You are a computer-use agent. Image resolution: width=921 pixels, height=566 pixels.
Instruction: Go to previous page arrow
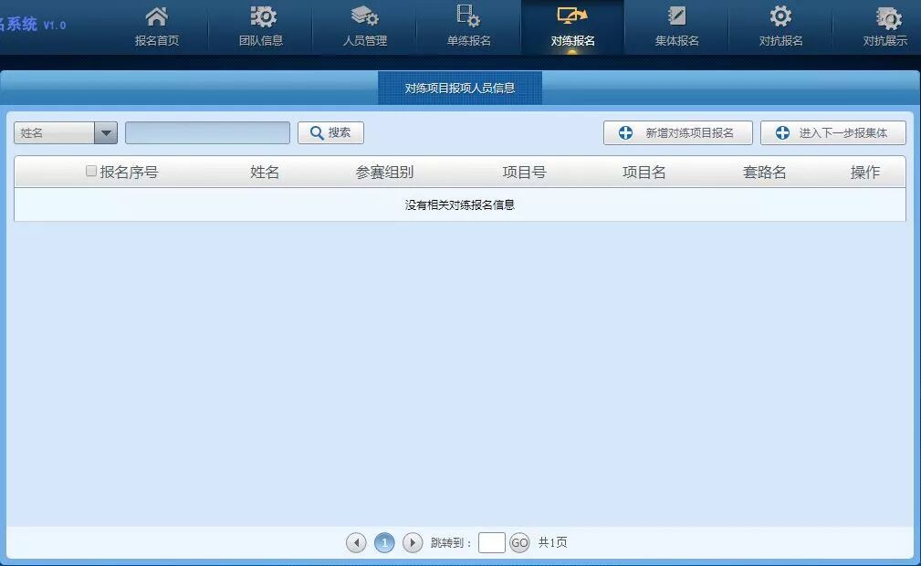pos(356,543)
